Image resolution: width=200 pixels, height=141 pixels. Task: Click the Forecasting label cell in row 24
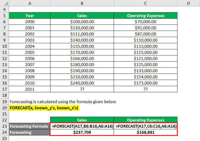click(29, 132)
